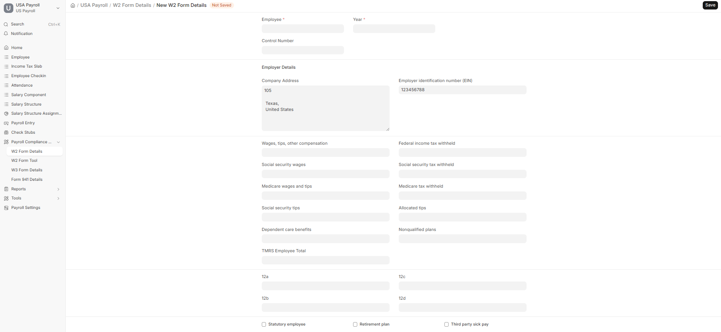Image resolution: width=721 pixels, height=332 pixels.
Task: Go to USA Payroll breadcrumb link
Action: click(94, 5)
